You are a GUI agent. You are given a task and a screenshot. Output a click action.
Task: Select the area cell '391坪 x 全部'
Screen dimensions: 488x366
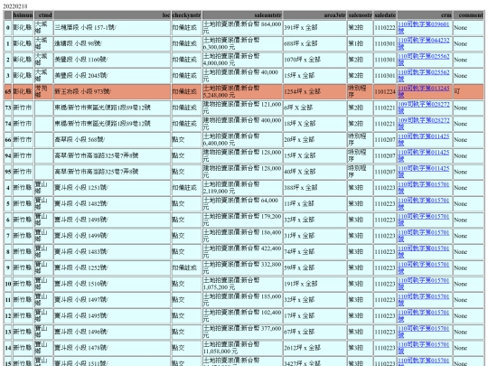point(314,28)
